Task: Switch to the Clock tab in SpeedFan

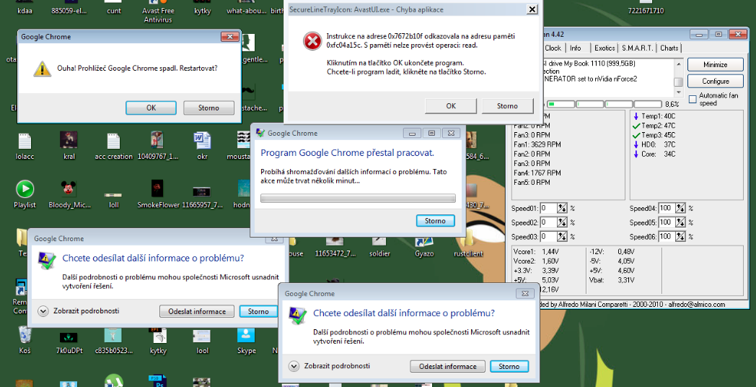Action: tap(553, 48)
